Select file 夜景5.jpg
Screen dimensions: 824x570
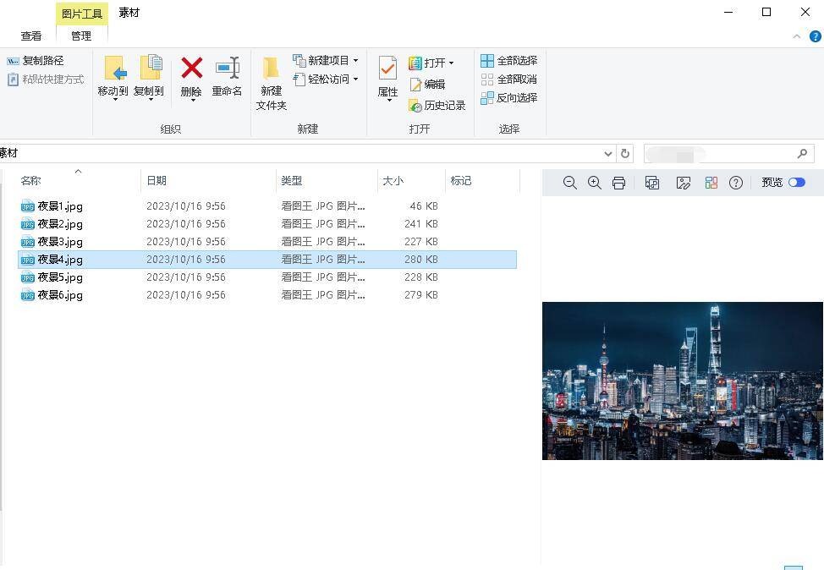[x=60, y=277]
